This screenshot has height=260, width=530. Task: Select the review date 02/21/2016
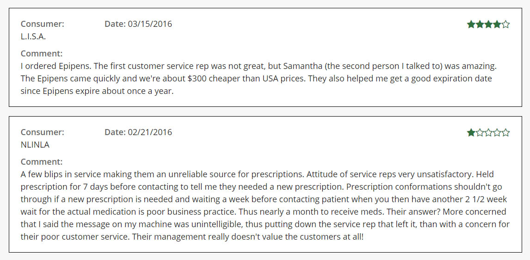coord(149,132)
